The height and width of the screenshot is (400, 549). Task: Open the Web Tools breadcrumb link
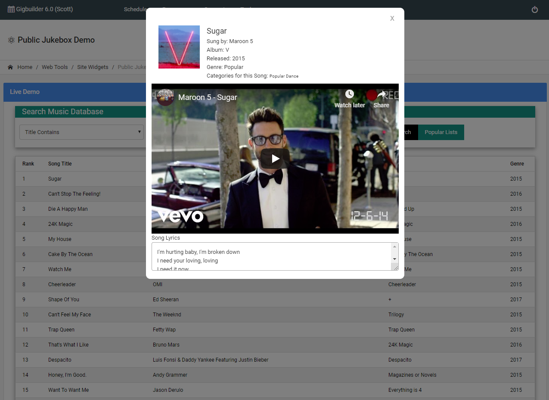tap(55, 67)
